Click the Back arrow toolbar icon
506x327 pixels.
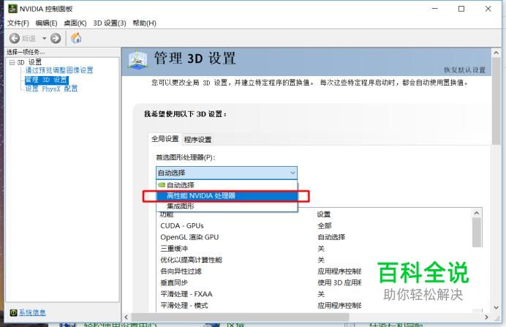[14, 39]
